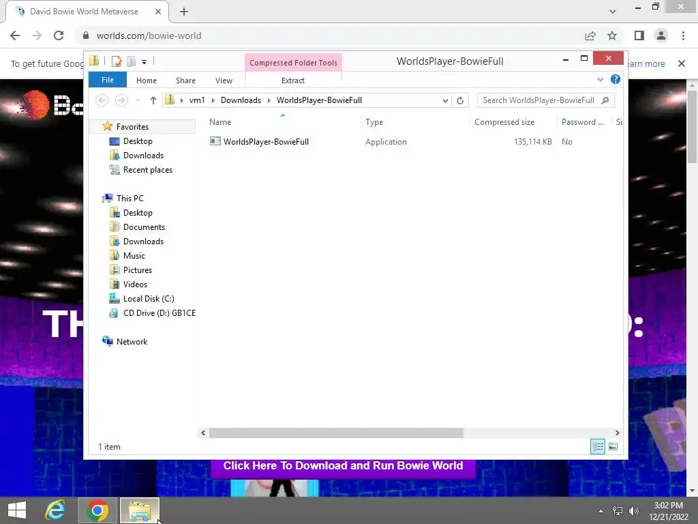Open the Extract ribbon tab
This screenshot has width=698, height=524.
pos(293,81)
